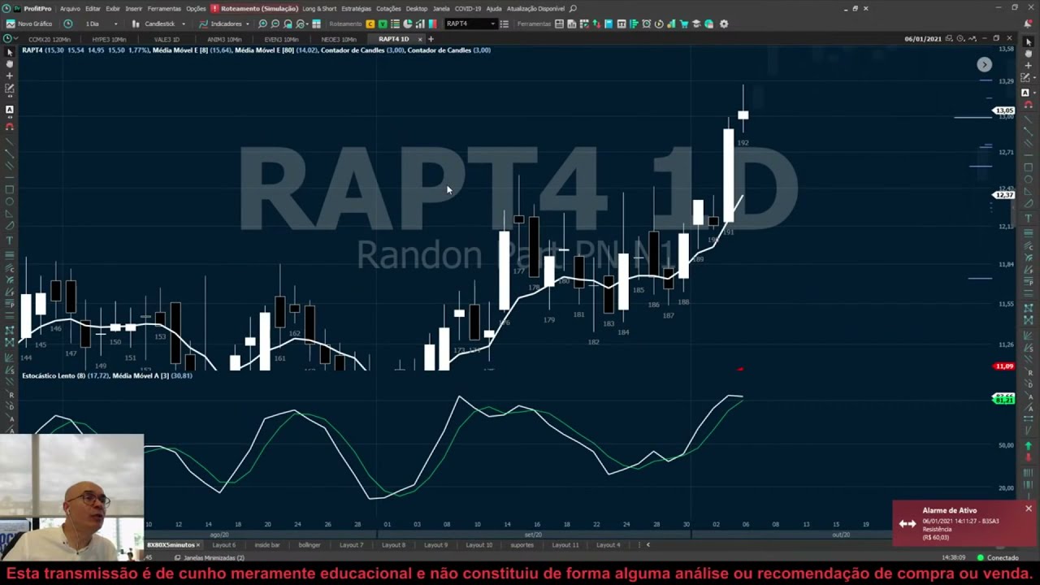Click the graduation cap icon in toolbar
Image resolution: width=1040 pixels, height=585 pixels.
pos(696,24)
